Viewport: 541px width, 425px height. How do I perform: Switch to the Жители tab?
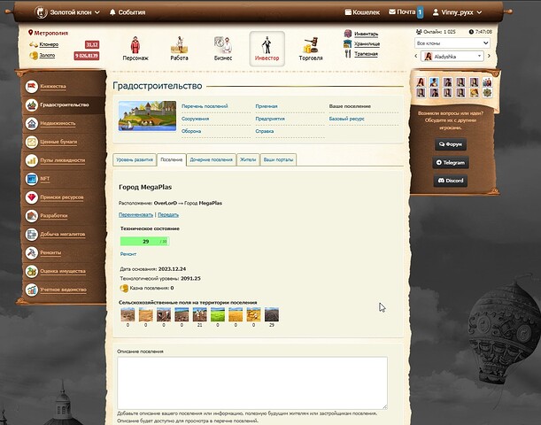coord(248,159)
